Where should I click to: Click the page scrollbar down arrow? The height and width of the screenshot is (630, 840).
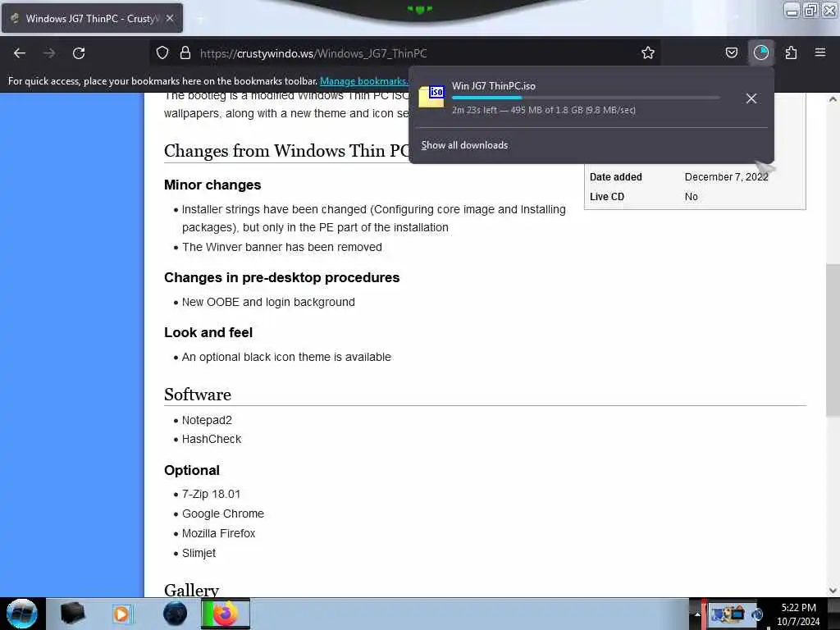click(833, 591)
